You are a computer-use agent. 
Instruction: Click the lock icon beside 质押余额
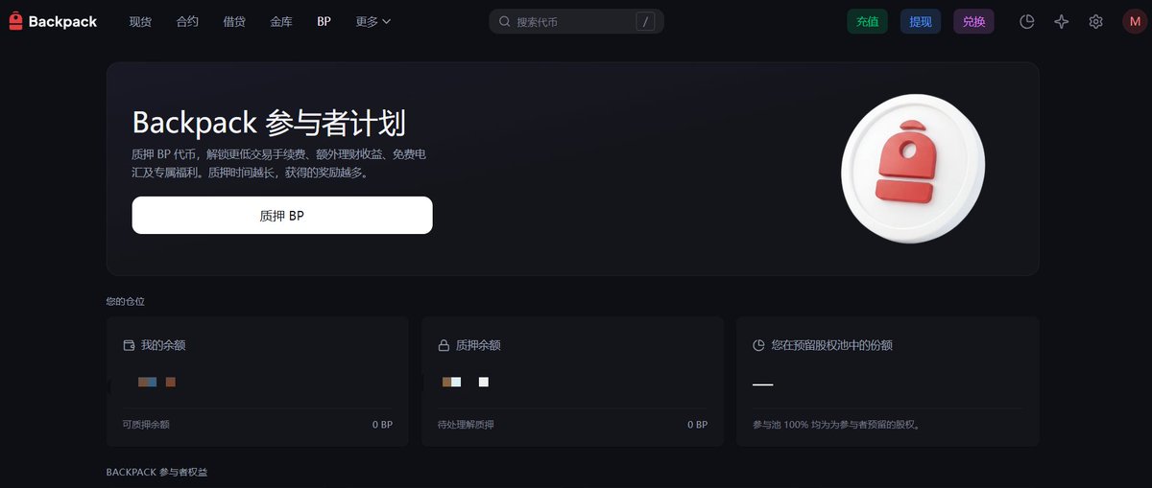pos(444,345)
